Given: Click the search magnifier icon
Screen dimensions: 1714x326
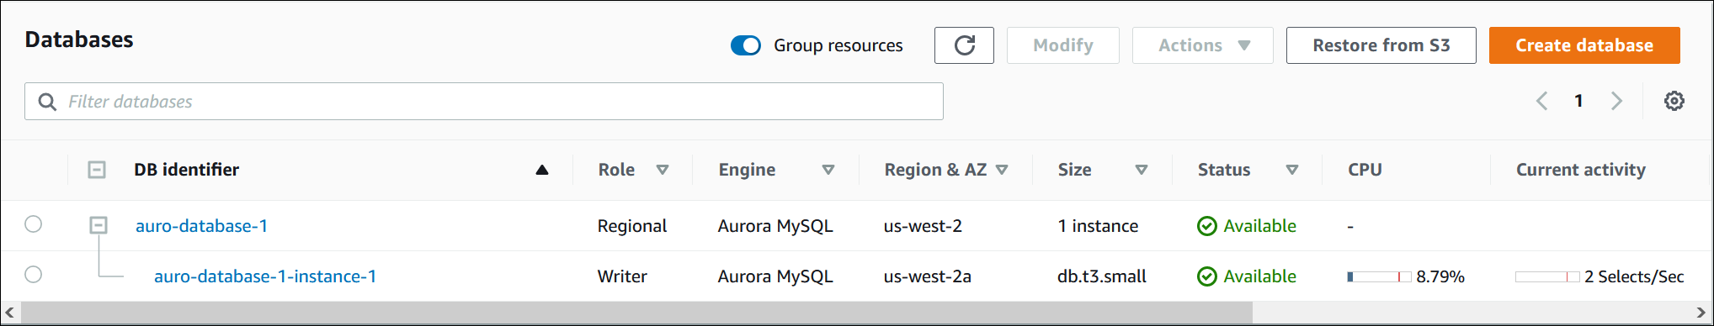Looking at the screenshot, I should tap(48, 102).
